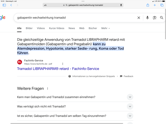Open Google Lens camera search icon

coord(154,18)
